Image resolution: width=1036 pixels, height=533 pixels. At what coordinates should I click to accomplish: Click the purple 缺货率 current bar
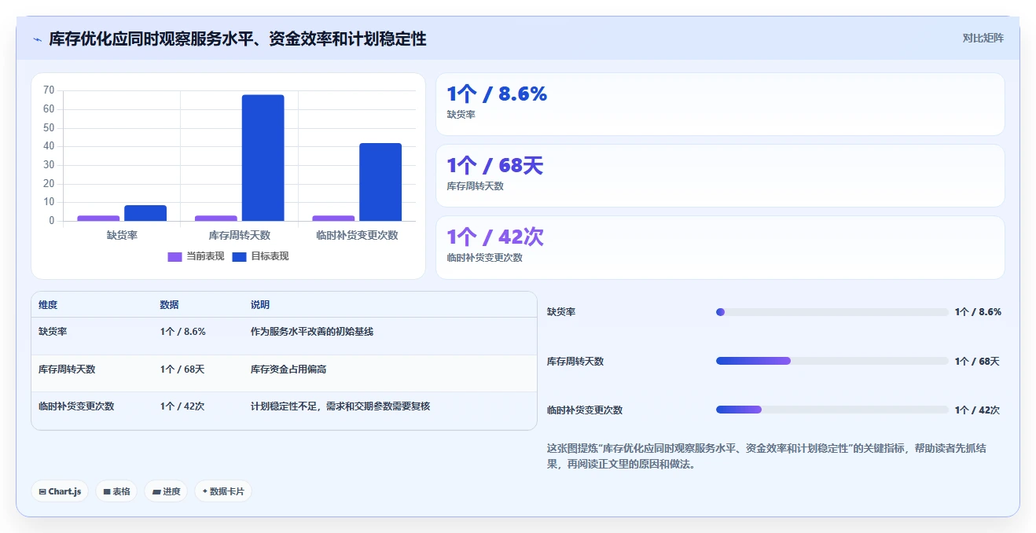[x=98, y=219]
